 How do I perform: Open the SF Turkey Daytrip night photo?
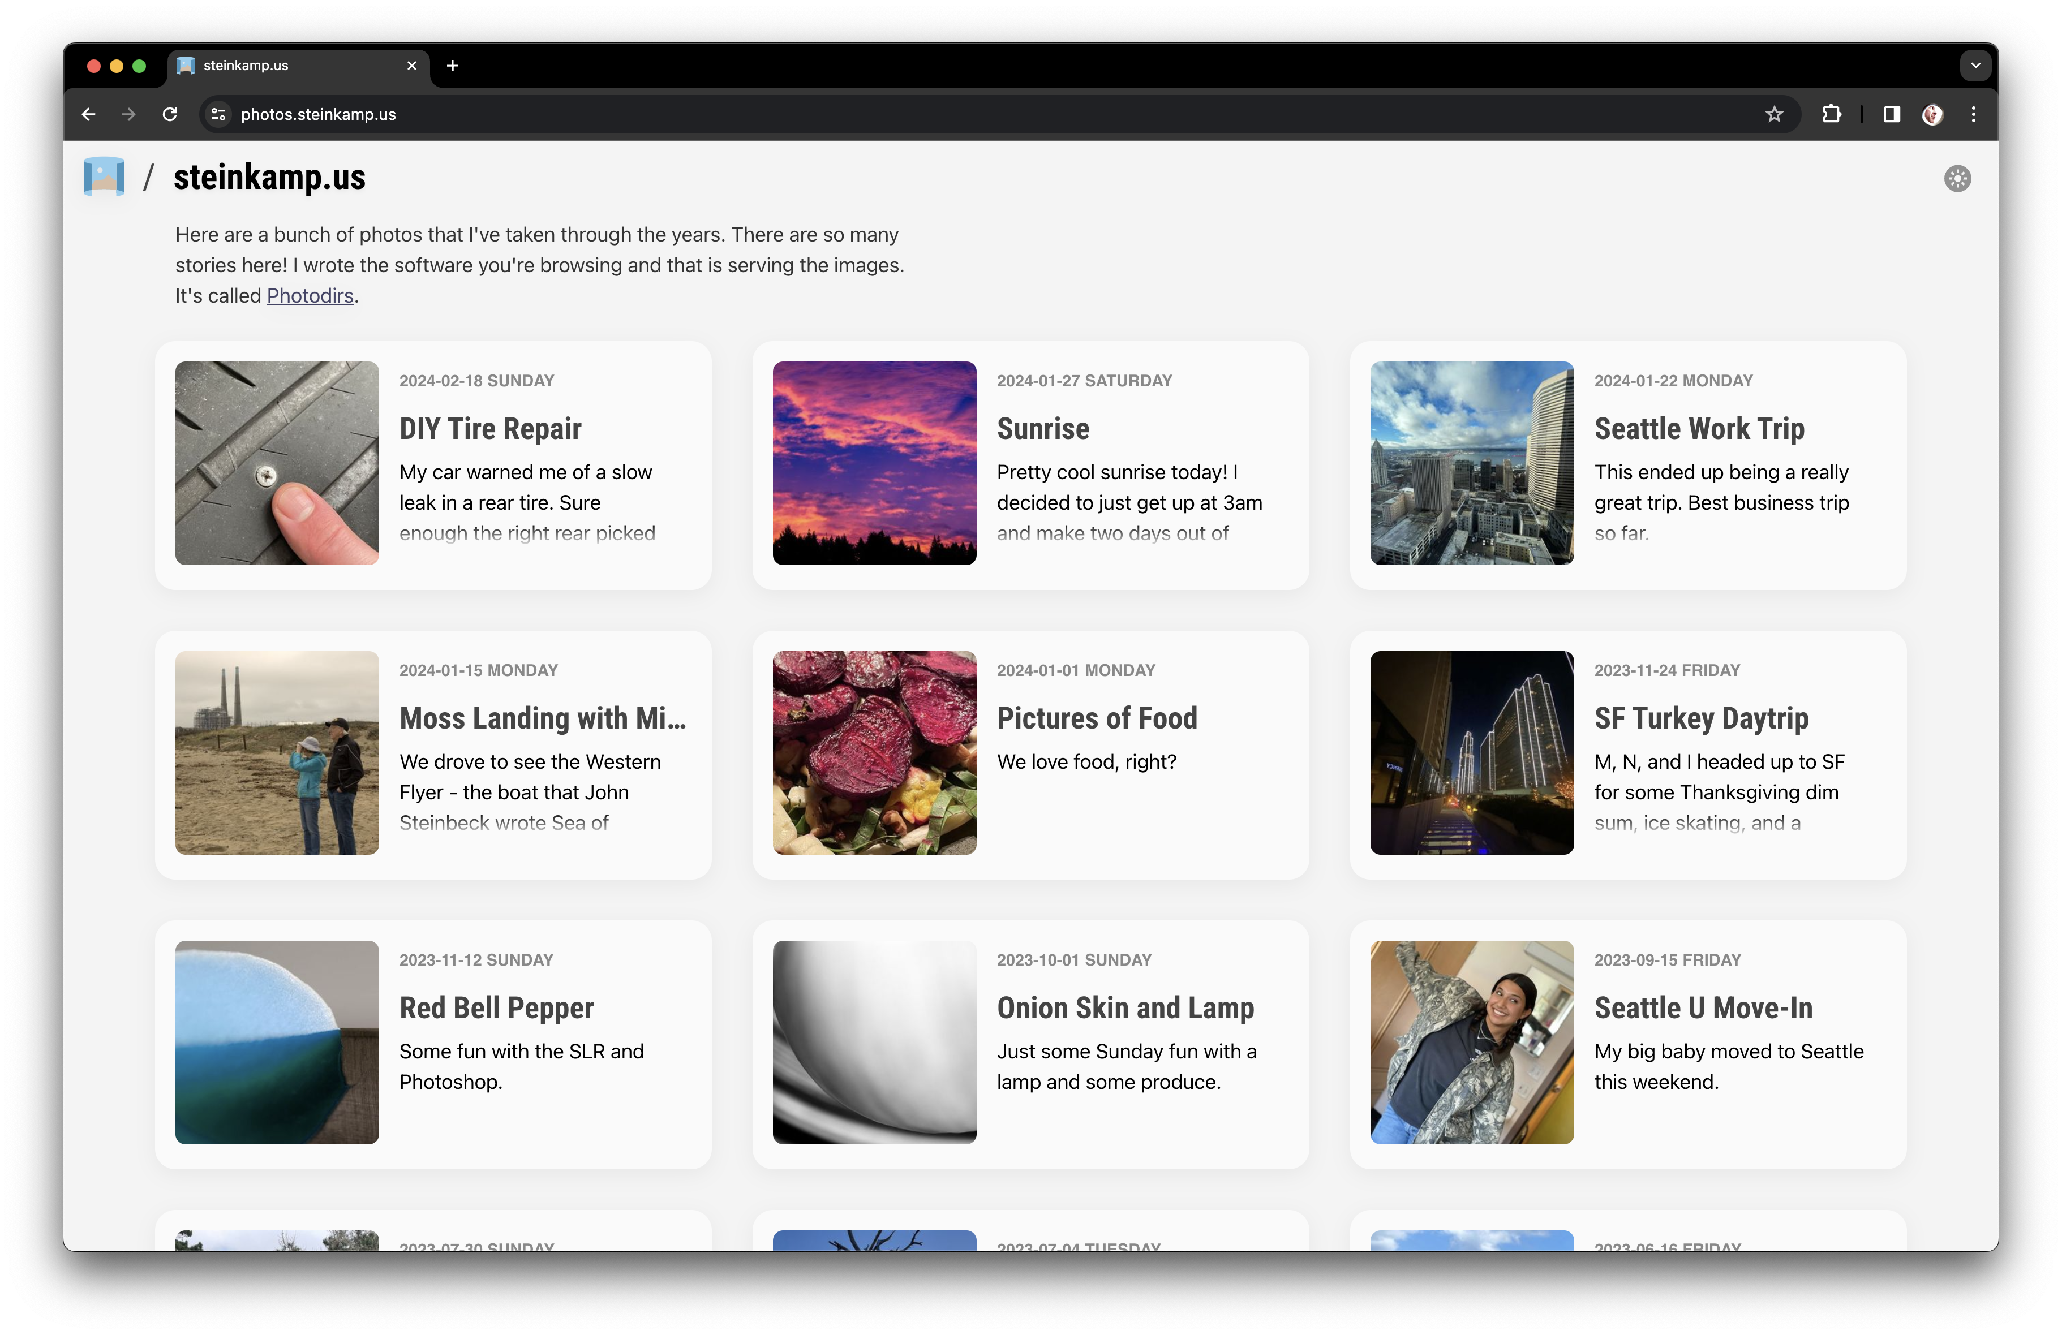click(1471, 752)
